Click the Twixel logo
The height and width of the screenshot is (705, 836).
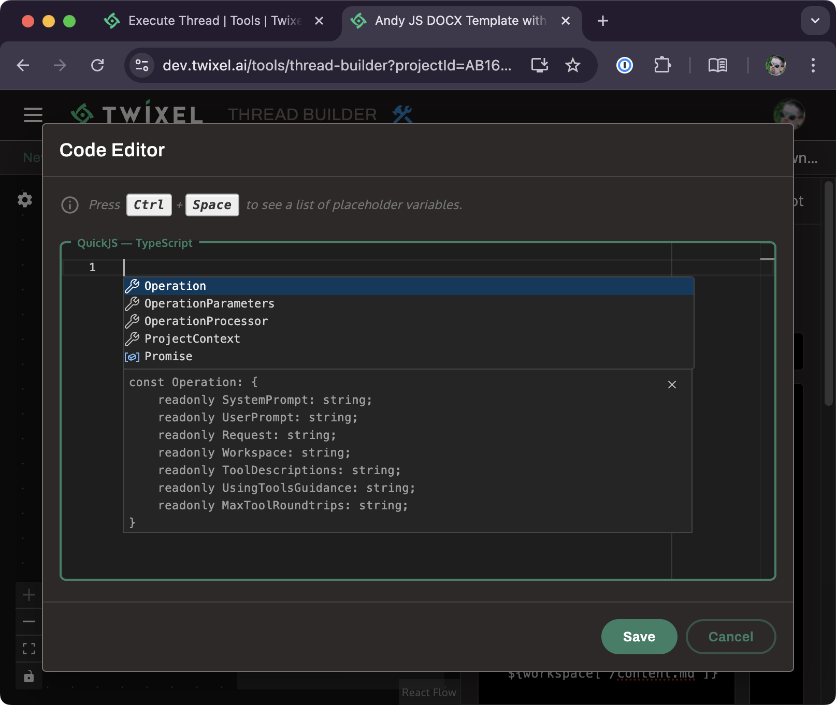point(136,114)
